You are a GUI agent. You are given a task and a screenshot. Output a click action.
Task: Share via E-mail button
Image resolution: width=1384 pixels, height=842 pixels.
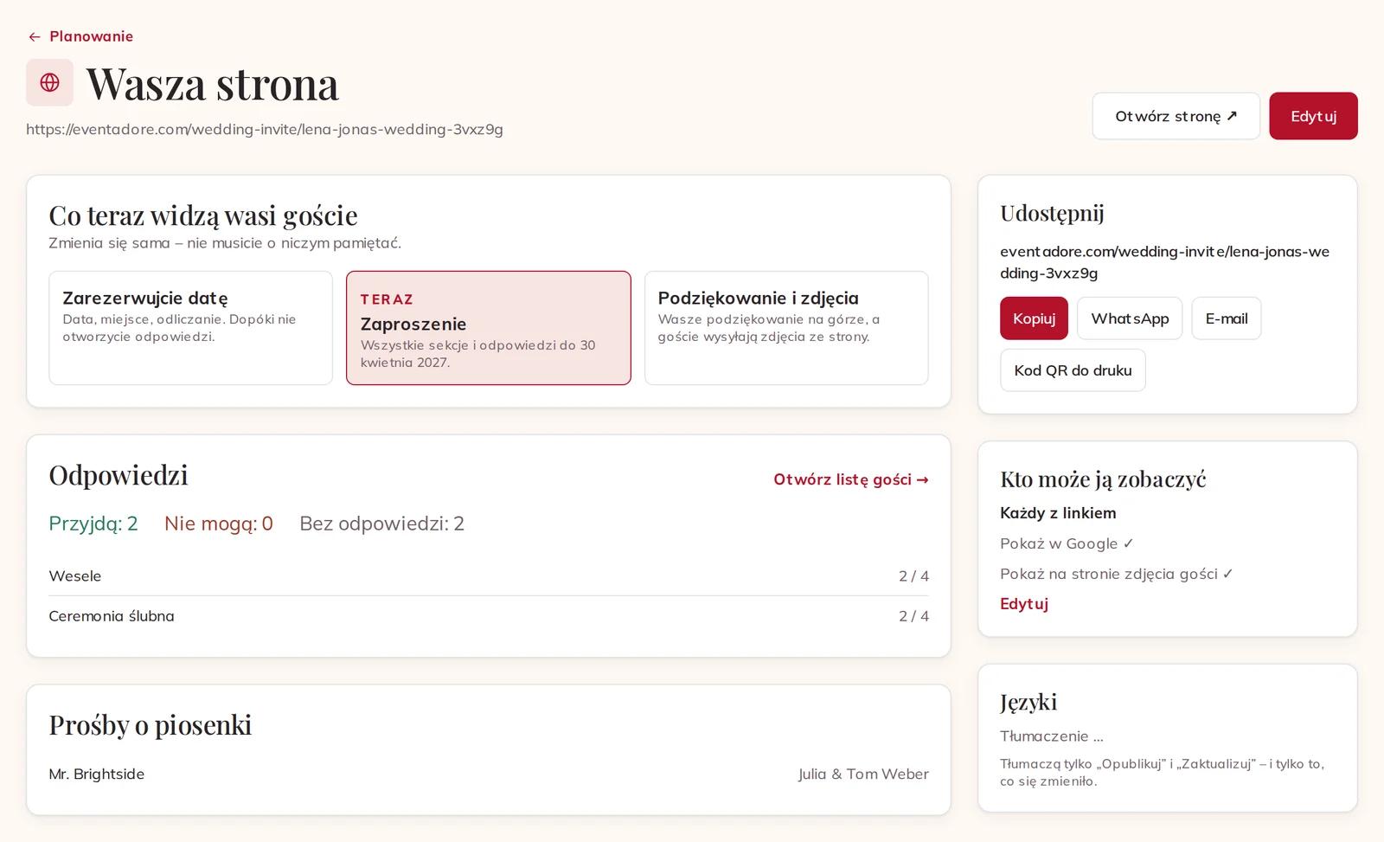[1226, 318]
